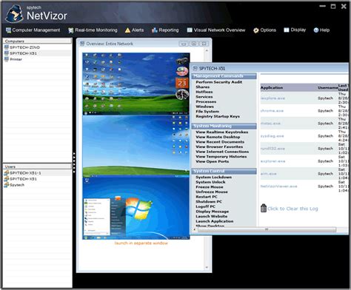Click View Temporary Histories
This screenshot has height=290, width=351.
tap(221, 157)
